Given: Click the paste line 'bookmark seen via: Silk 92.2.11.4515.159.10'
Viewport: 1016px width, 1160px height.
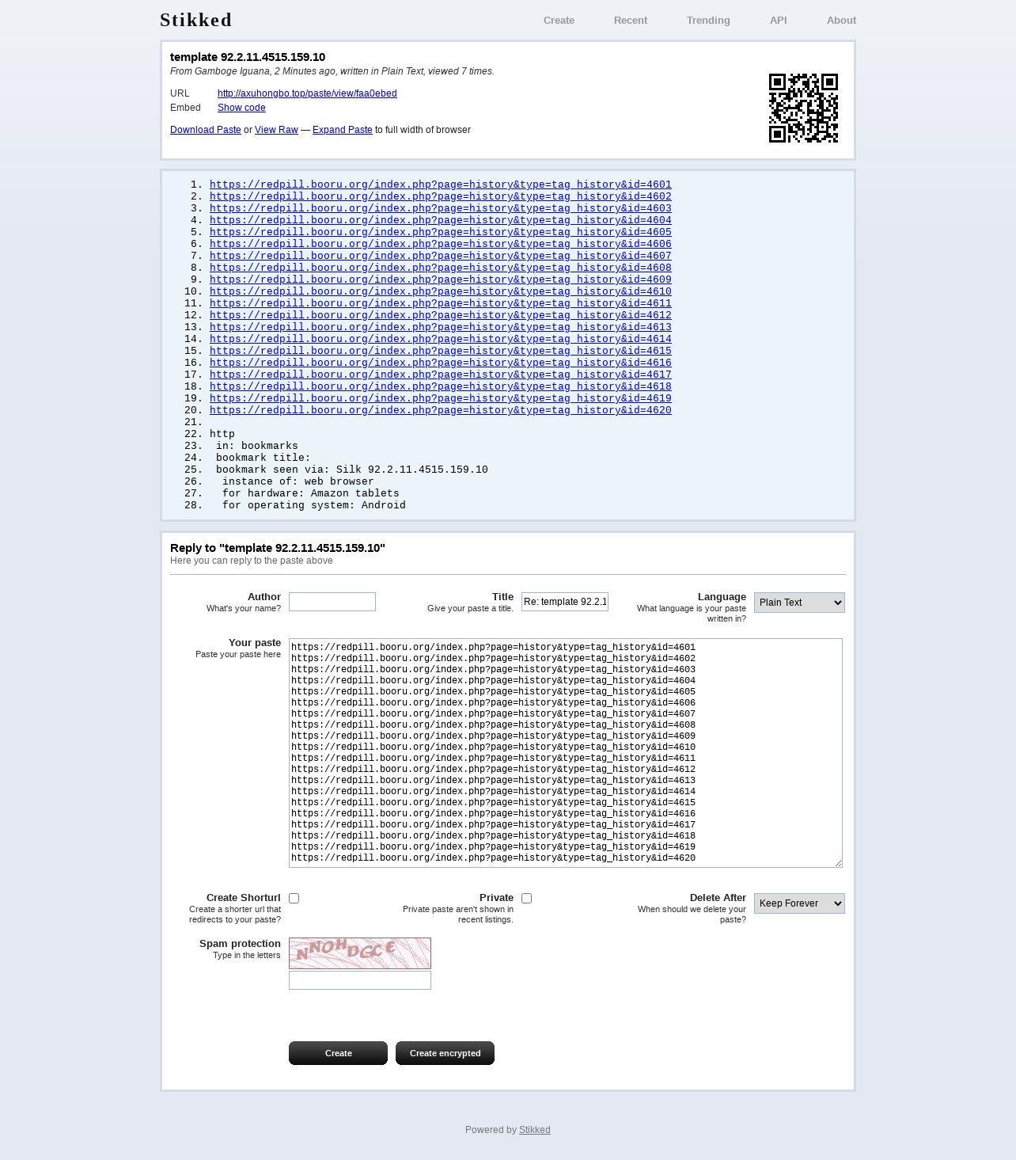Looking at the screenshot, I should pos(352,470).
